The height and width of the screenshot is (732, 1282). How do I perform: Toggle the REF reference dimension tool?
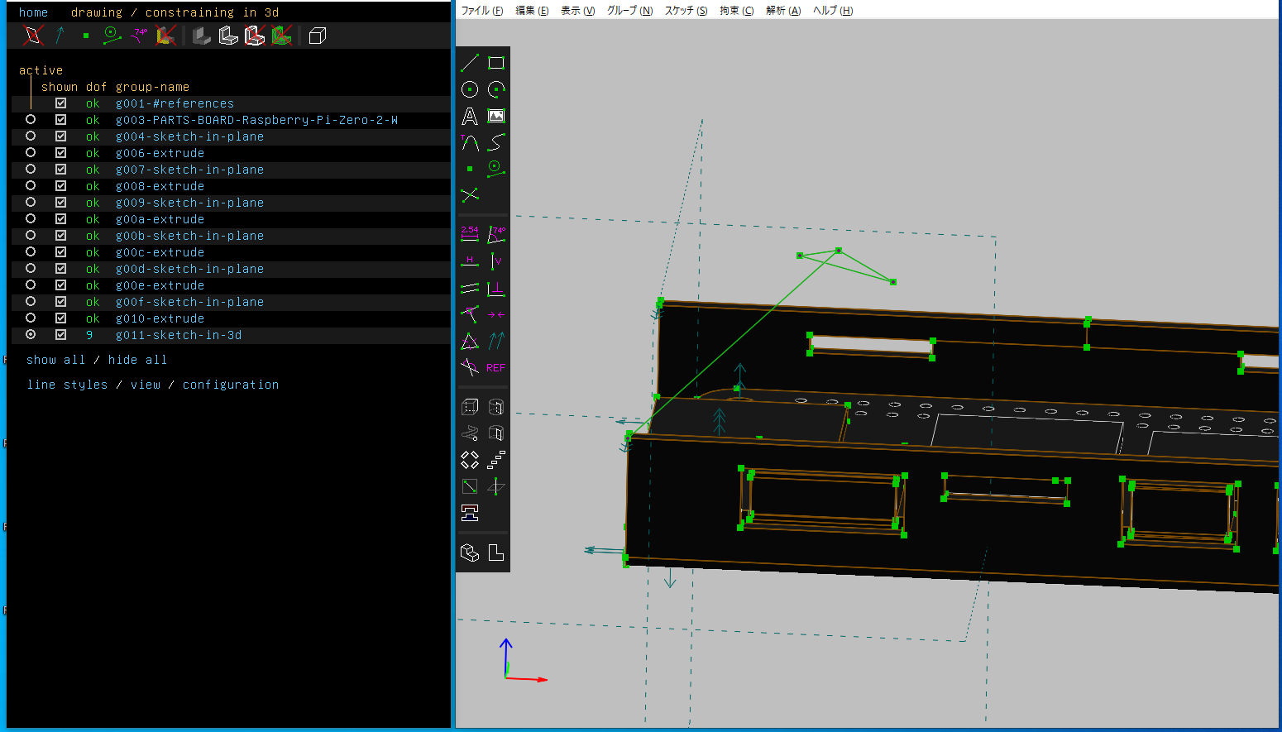point(496,368)
